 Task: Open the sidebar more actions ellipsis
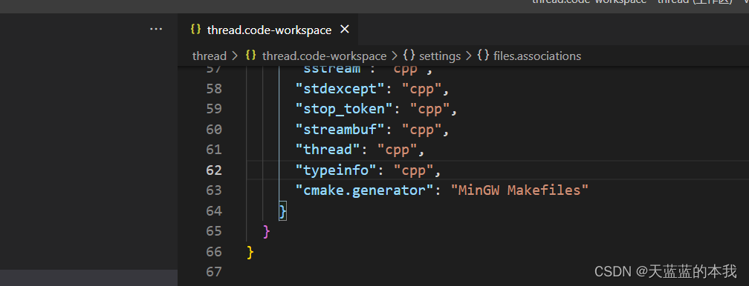point(156,29)
